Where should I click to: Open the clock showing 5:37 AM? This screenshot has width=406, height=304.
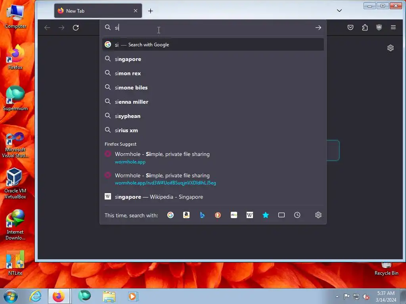pyautogui.click(x=386, y=296)
